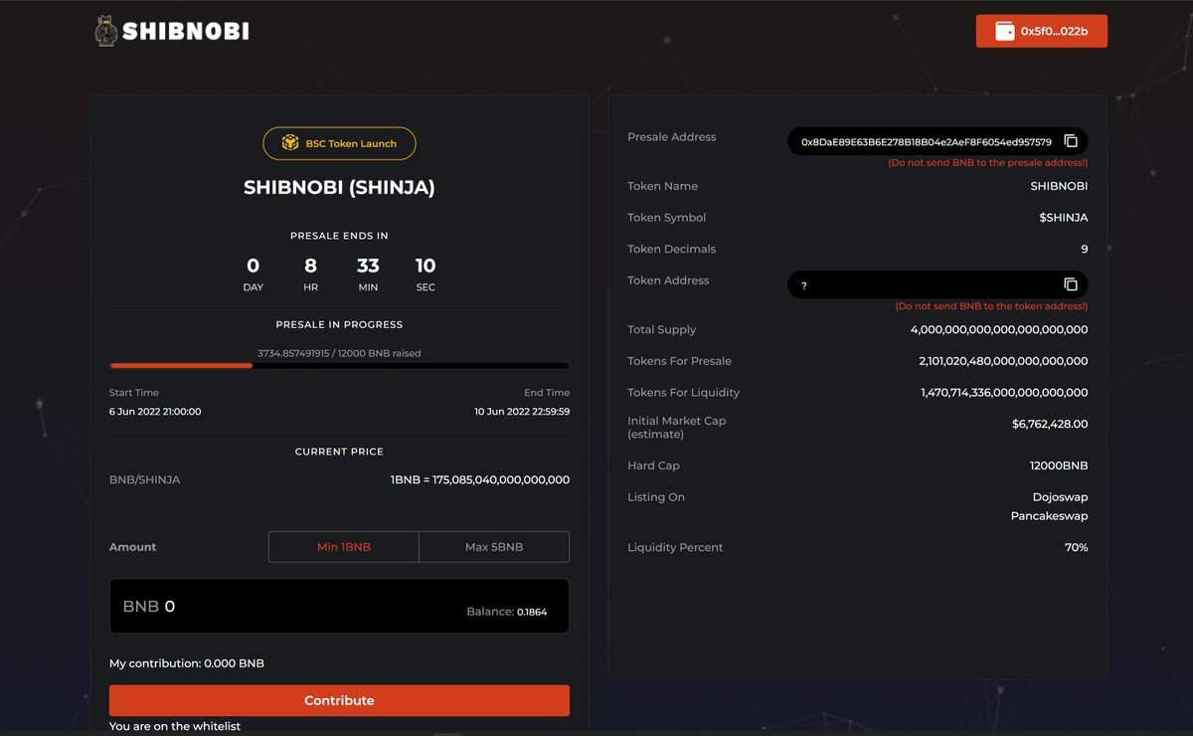Click the '1BNB = 175,085,040,000,000,000' price
Viewport: 1193px width, 736px height.
[x=480, y=479]
